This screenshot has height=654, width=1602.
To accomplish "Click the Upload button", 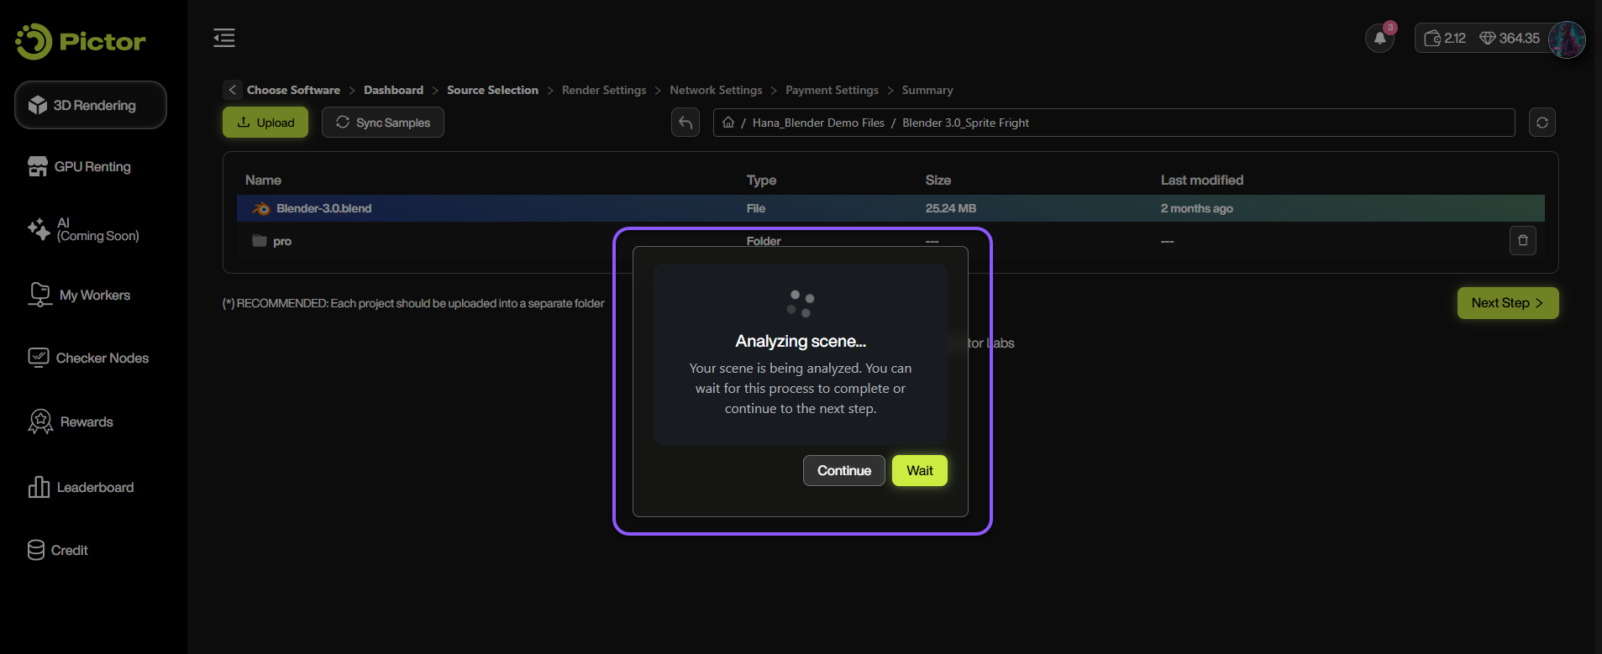I will point(265,123).
